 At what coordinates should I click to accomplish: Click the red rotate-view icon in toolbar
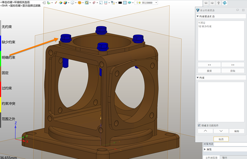click(x=94, y=3)
